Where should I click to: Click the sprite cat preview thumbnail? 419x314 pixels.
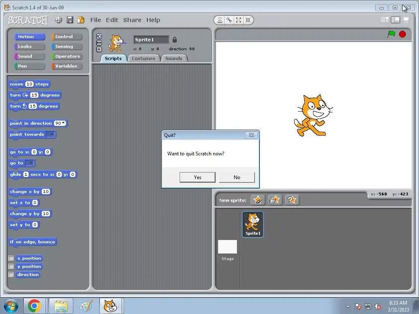[117, 43]
